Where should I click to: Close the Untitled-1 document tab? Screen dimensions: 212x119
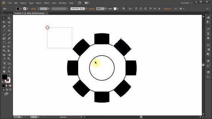pos(47,13)
